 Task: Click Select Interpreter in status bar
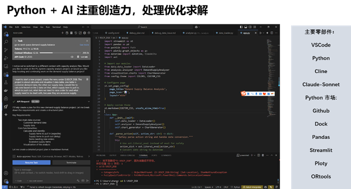(252, 187)
